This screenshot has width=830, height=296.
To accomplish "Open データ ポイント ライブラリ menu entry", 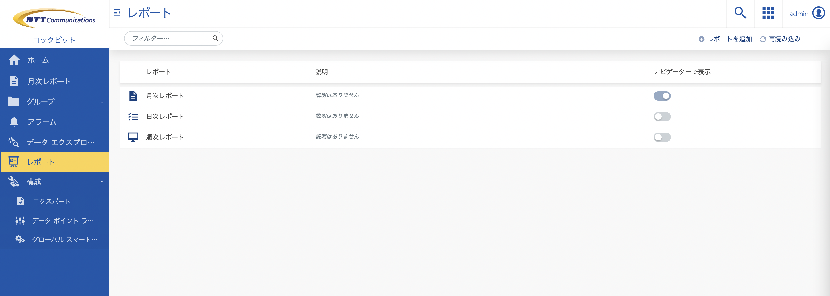I will coord(55,221).
